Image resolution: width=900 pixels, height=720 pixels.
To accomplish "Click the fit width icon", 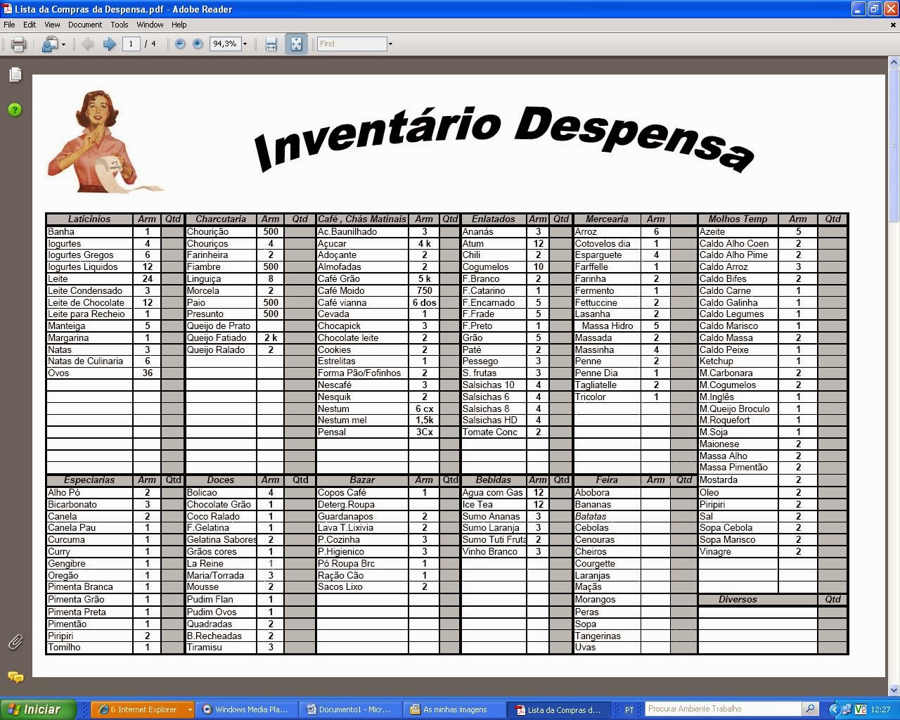I will [x=271, y=44].
